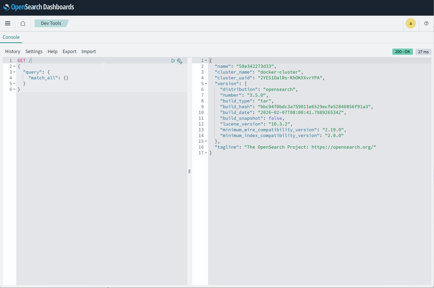
Task: Open the console Help menu
Action: point(53,51)
